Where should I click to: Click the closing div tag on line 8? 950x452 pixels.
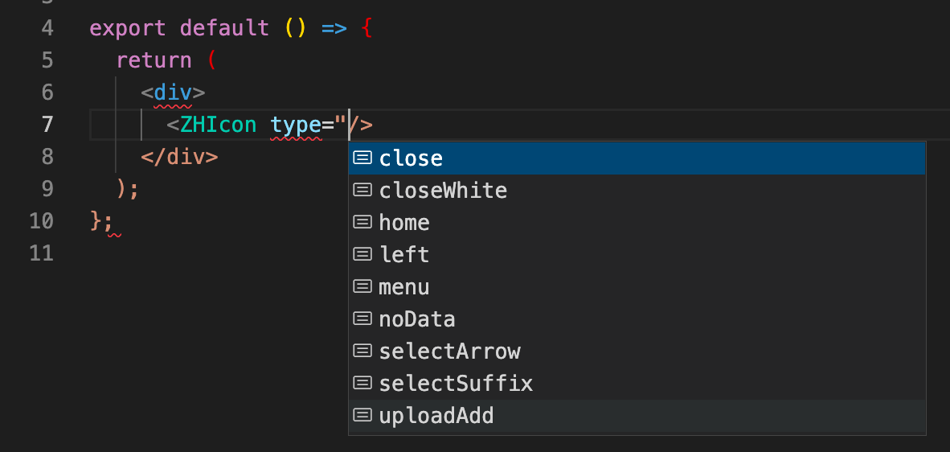(x=179, y=157)
